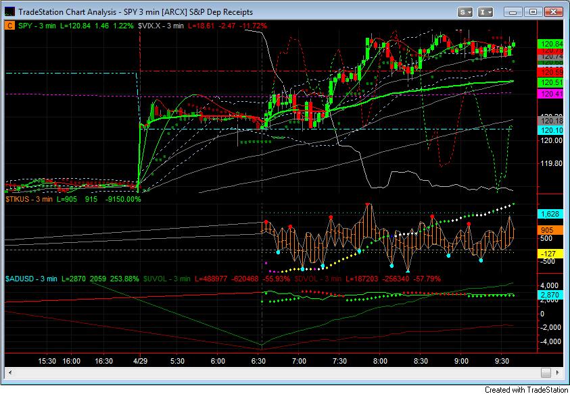Click the UVOL change '-55.93%'
The image size is (570, 394).
(x=276, y=279)
